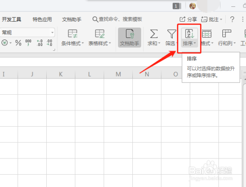Image resolution: width=246 pixels, height=187 pixels.
Task: Click the increase decimal places icon
Action: pyautogui.click(x=39, y=43)
